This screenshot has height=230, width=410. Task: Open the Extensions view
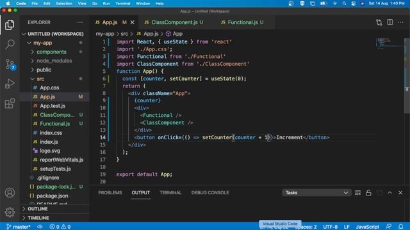pos(10,103)
